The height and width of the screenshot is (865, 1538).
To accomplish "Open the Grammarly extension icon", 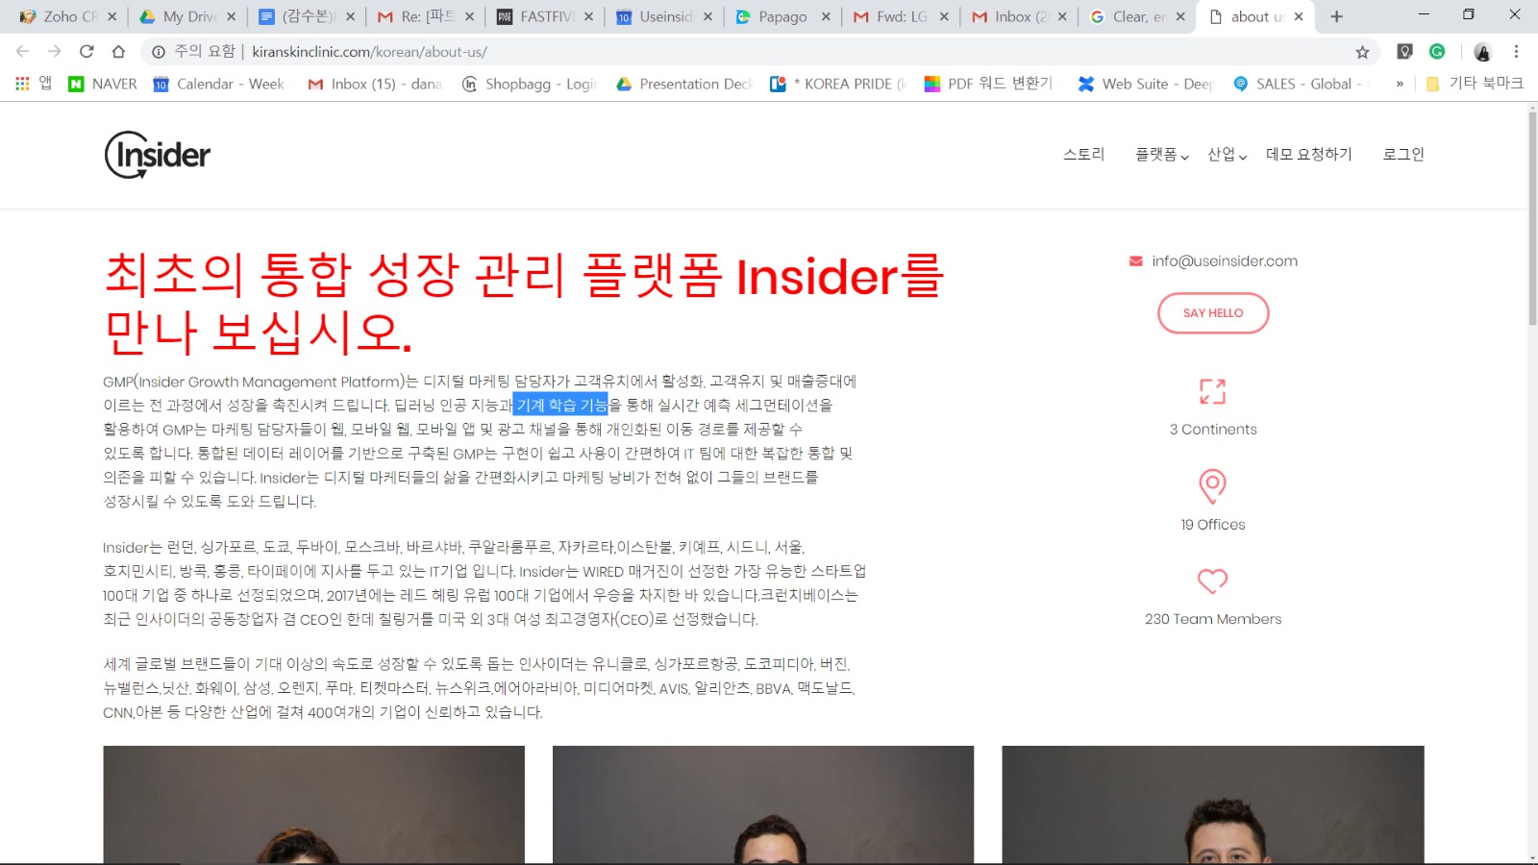I will coord(1437,52).
